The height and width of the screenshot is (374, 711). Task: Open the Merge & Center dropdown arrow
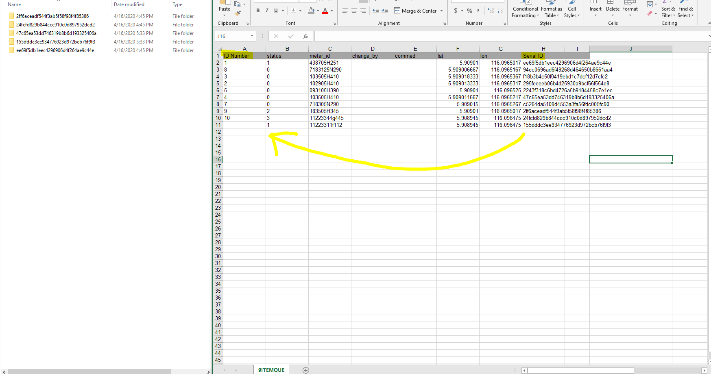pyautogui.click(x=441, y=11)
